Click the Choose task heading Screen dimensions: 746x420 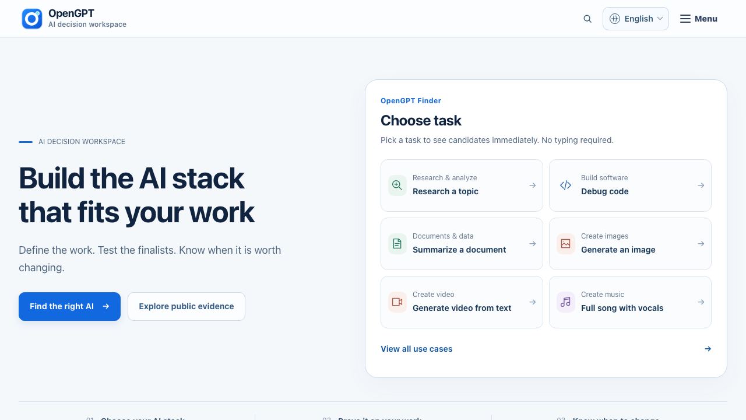tap(421, 121)
